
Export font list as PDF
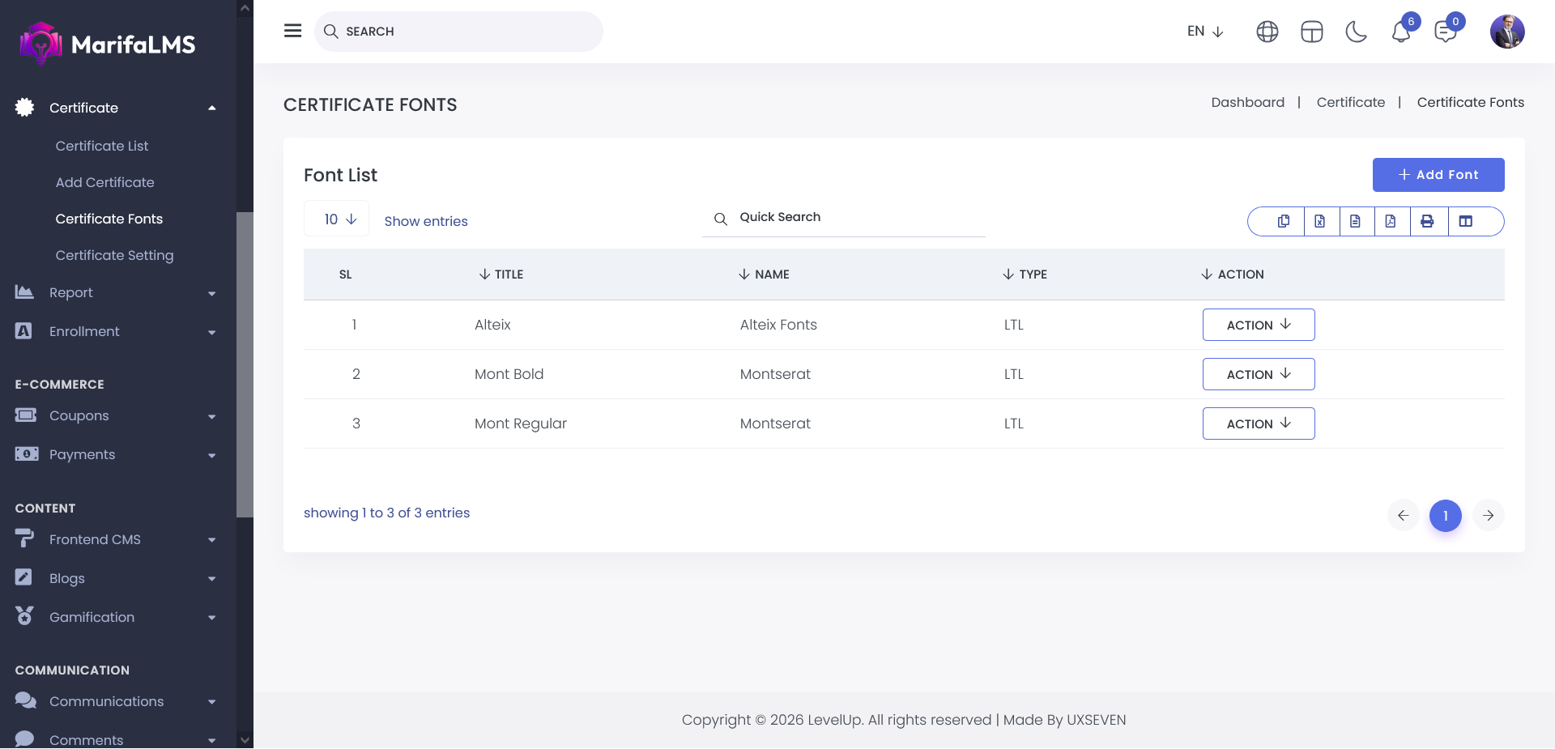[x=1391, y=221]
